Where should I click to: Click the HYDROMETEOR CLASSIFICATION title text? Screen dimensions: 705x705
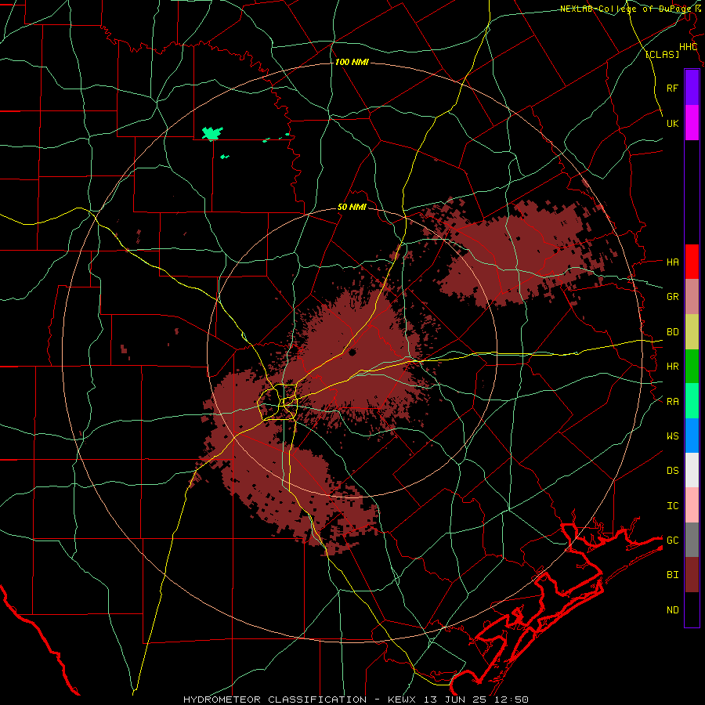coord(275,700)
